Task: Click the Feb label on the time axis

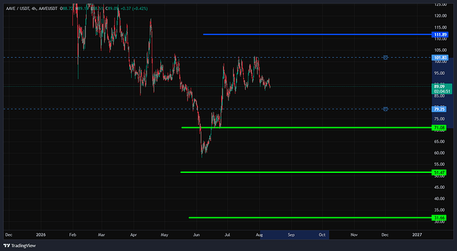Action: [73, 234]
